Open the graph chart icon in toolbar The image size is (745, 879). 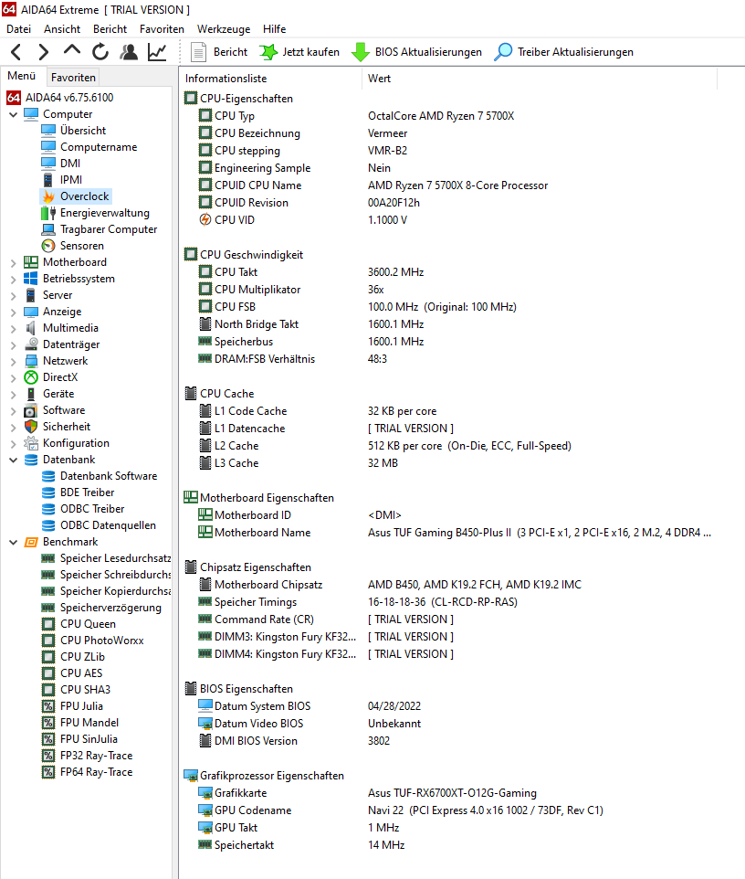(157, 52)
